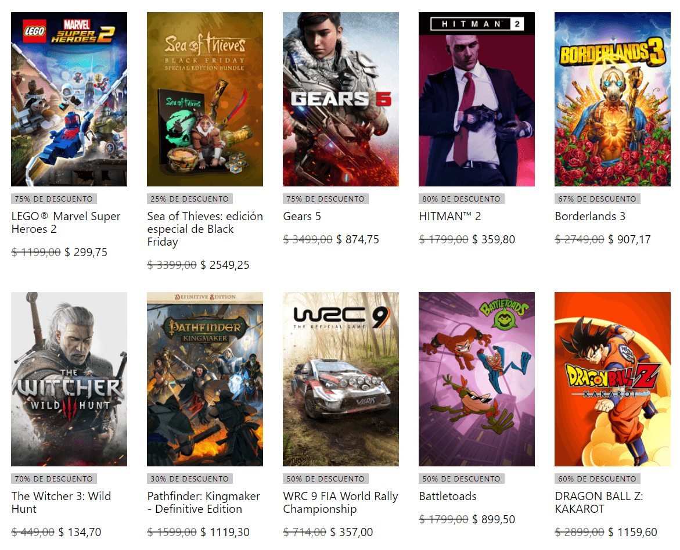Open DRAGON BALL Z: KAKAROT title link
Image resolution: width=680 pixels, height=550 pixels.
[x=599, y=502]
